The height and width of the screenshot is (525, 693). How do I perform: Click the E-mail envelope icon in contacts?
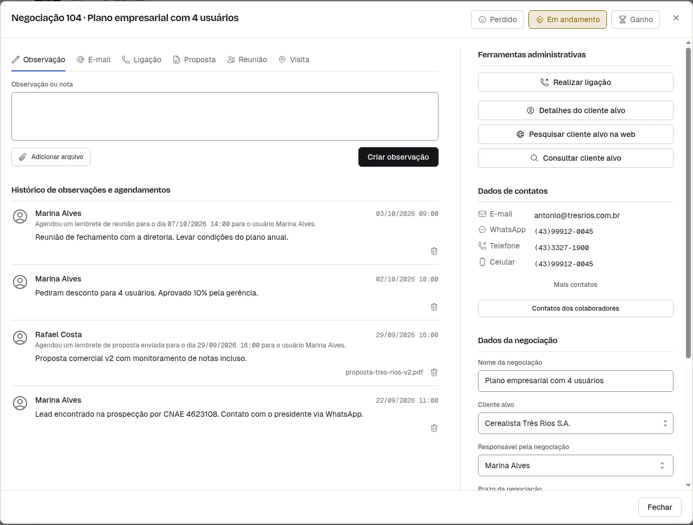(482, 214)
